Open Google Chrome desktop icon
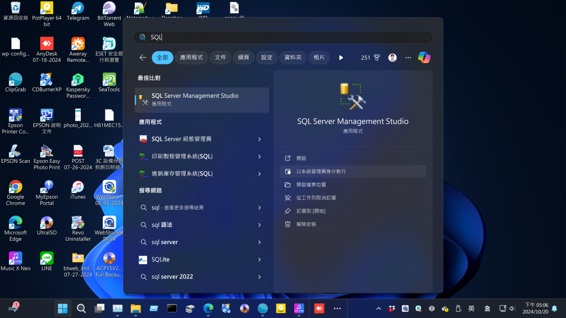The image size is (566, 318). pyautogui.click(x=15, y=190)
